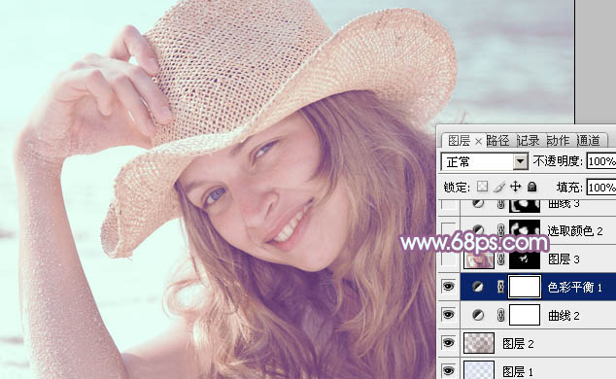Click the 填充 label
The image size is (616, 379).
click(x=569, y=188)
